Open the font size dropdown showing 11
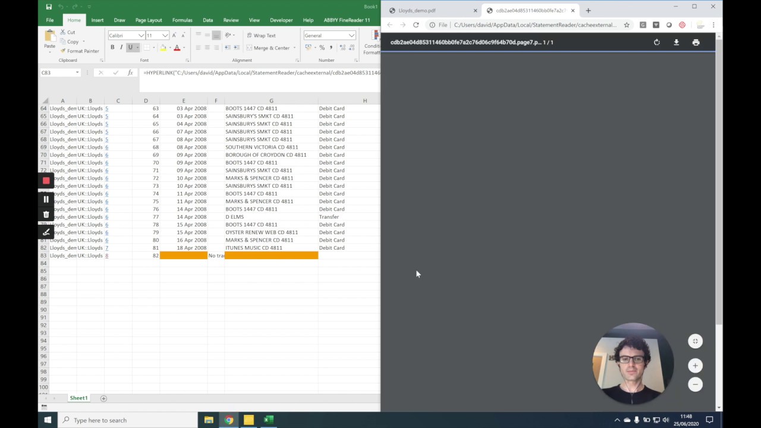761x428 pixels. coord(165,36)
